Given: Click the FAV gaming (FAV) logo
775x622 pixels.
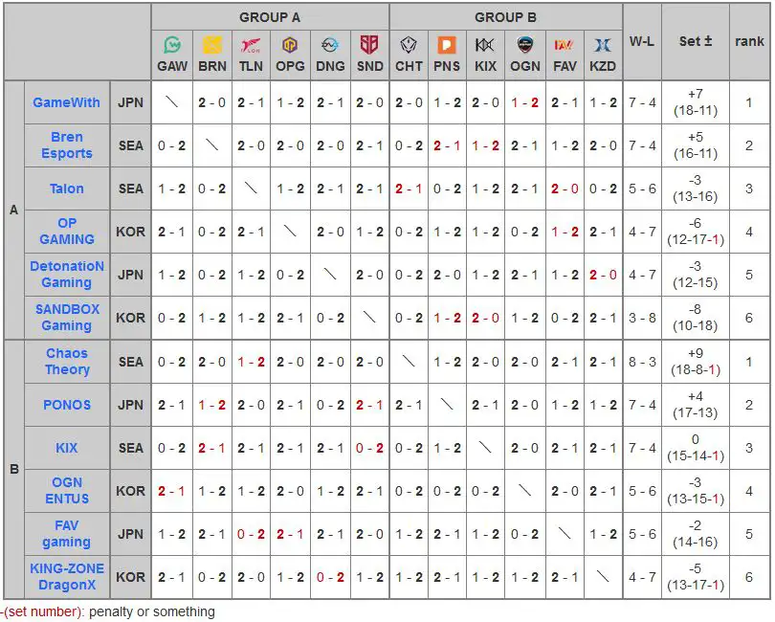Looking at the screenshot, I should (565, 44).
